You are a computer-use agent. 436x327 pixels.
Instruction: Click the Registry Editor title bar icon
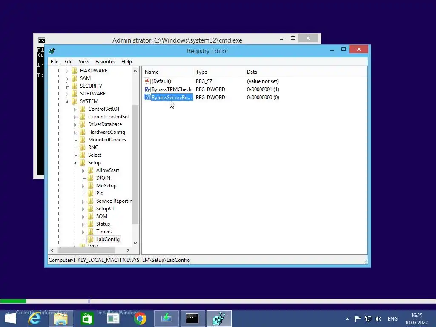click(x=52, y=51)
